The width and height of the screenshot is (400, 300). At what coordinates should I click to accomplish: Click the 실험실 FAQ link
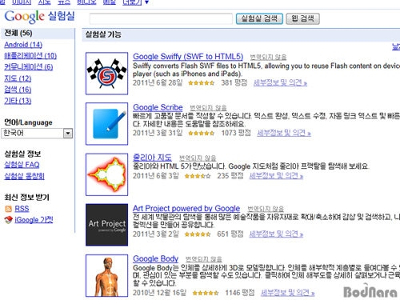(22, 165)
